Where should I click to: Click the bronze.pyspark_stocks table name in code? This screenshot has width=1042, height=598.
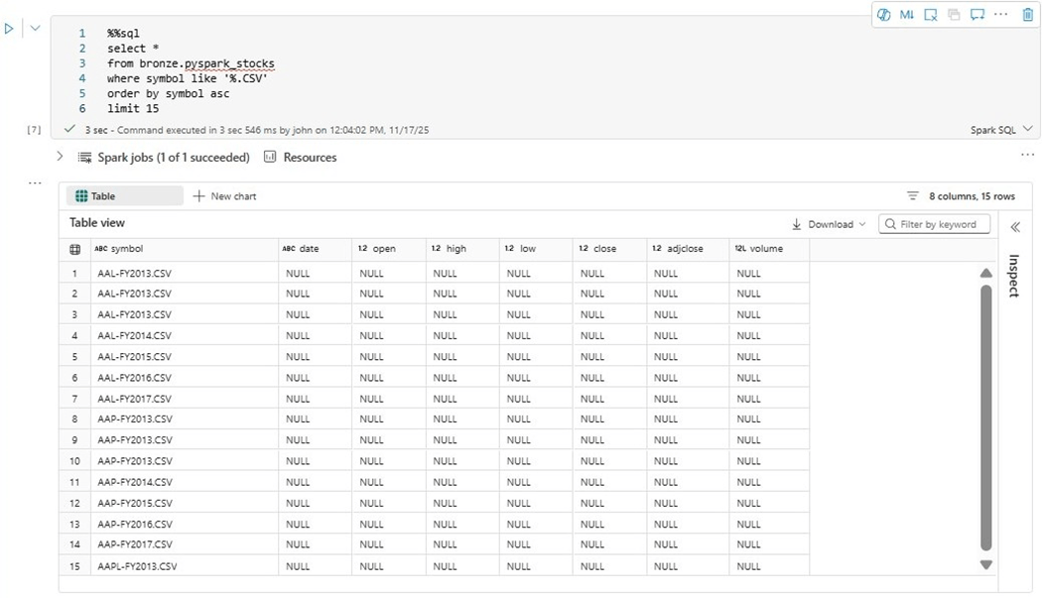[206, 63]
